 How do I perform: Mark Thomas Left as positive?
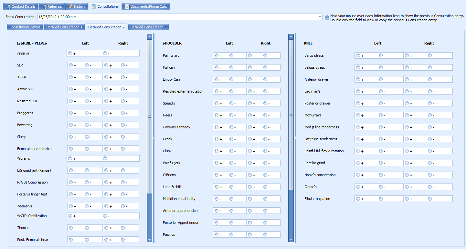coord(71,228)
